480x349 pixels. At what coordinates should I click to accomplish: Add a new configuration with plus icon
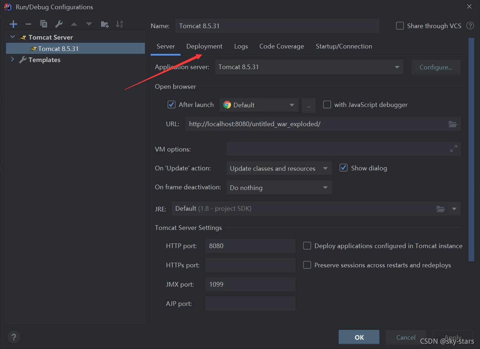click(13, 24)
